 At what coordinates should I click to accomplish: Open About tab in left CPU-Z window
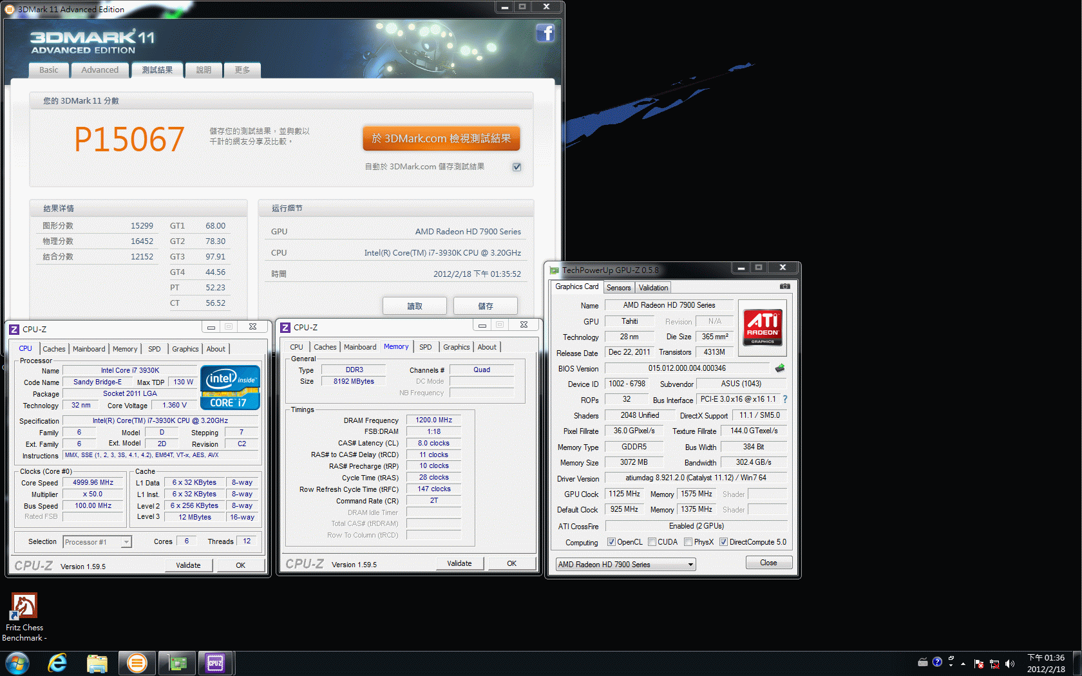[216, 349]
